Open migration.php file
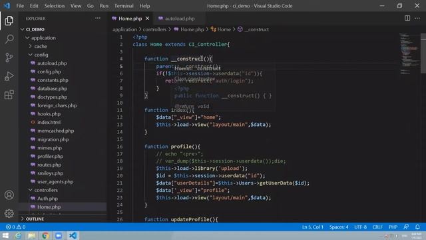 tap(53, 139)
